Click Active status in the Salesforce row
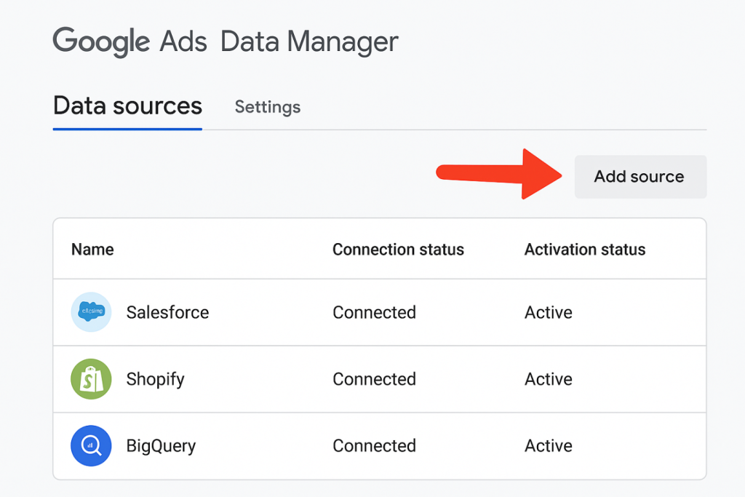The height and width of the screenshot is (497, 745). pyautogui.click(x=549, y=312)
